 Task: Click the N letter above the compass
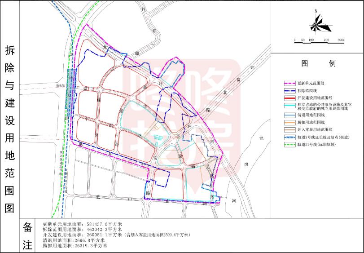[x=316, y=11]
